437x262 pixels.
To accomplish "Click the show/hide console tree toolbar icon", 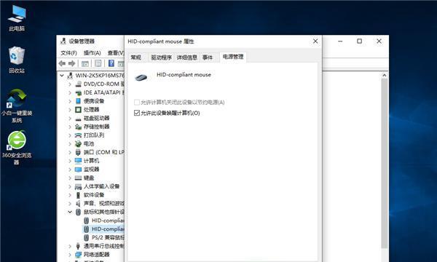I will click(x=85, y=63).
